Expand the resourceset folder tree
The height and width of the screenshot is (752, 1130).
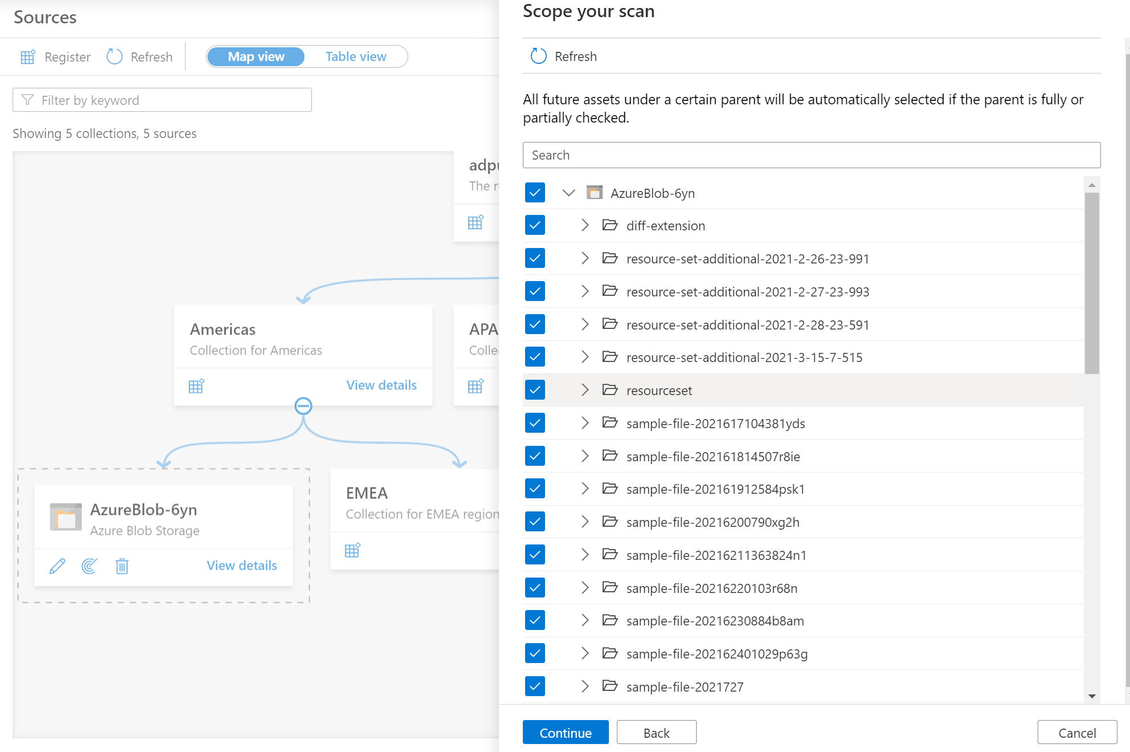click(584, 391)
